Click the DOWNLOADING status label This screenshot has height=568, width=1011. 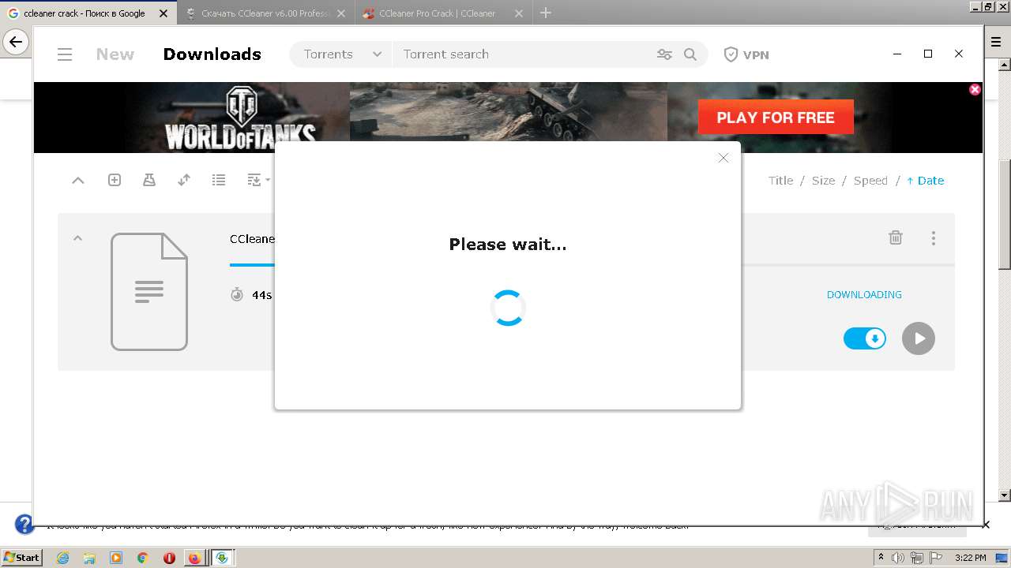[864, 294]
